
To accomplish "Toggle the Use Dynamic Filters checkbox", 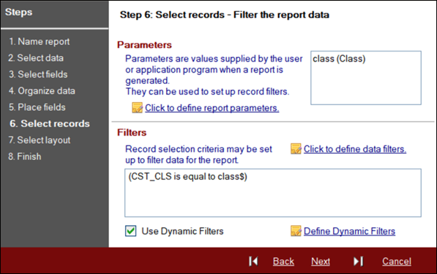I will pos(131,231).
